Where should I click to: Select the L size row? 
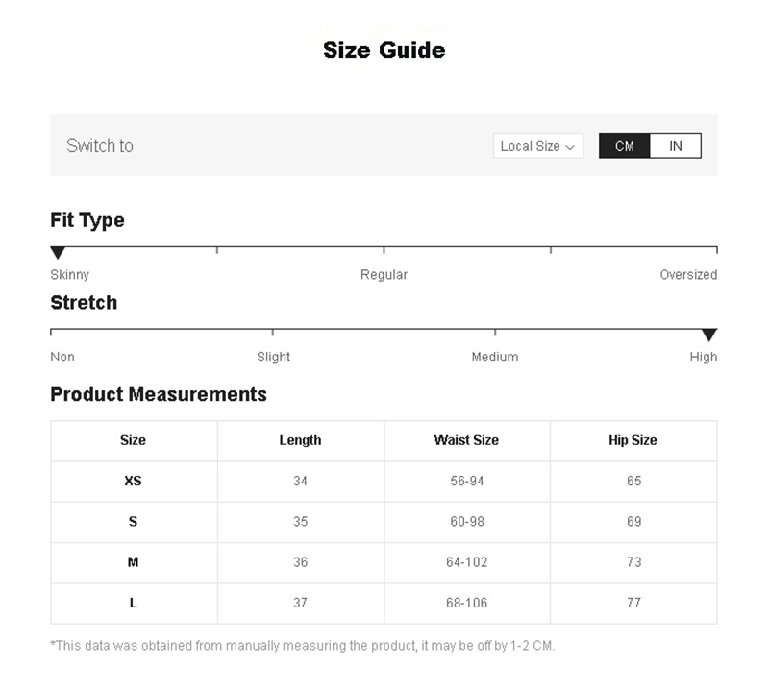point(133,603)
